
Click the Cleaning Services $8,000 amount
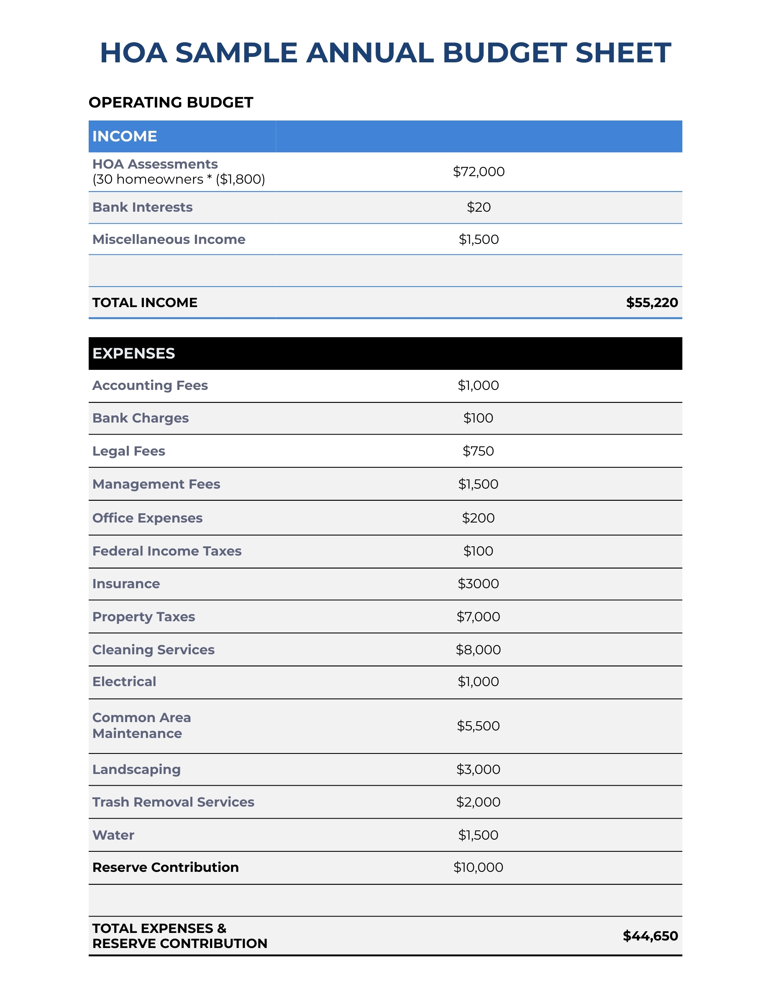tap(478, 649)
